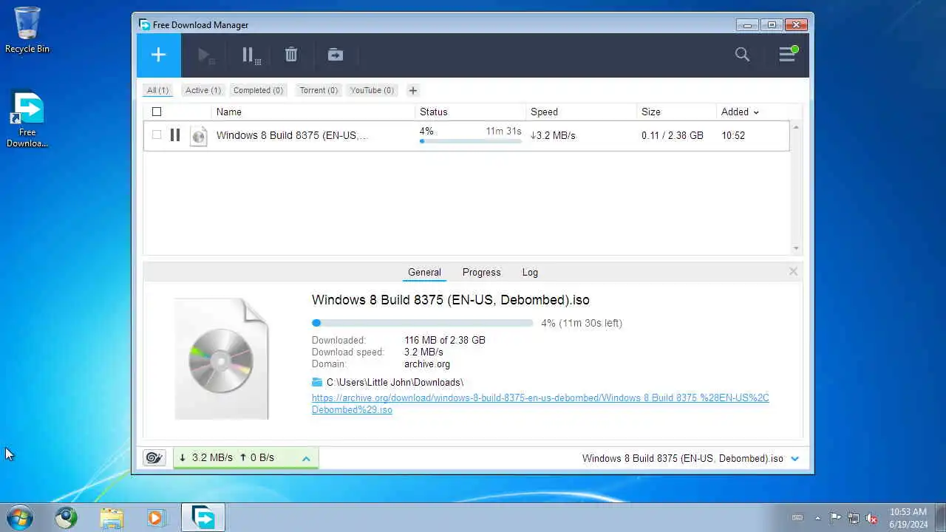Select the Torrent (0) filter tab
The image size is (946, 532).
pos(319,90)
